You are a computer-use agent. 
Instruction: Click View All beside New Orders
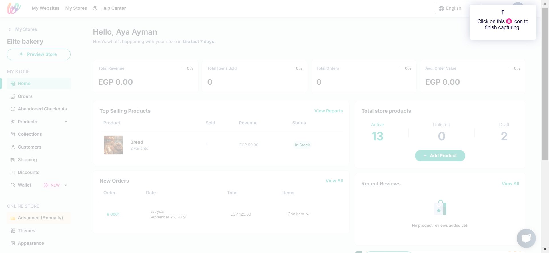(334, 181)
